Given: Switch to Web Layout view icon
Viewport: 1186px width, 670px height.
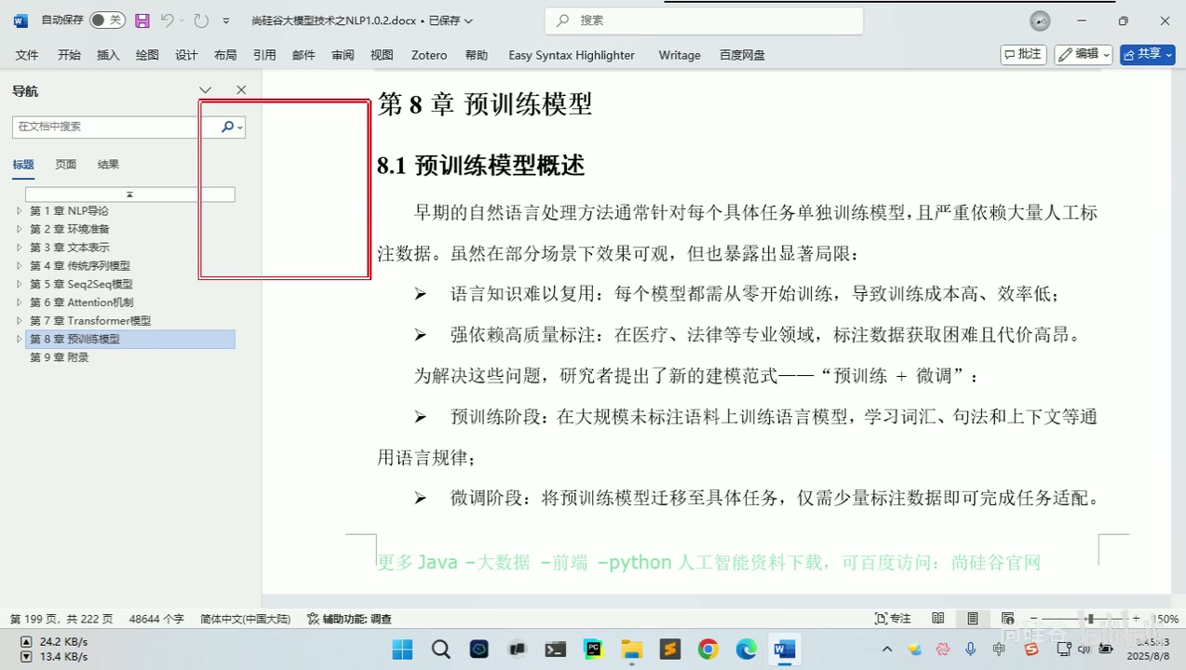Looking at the screenshot, I should click(x=1007, y=619).
